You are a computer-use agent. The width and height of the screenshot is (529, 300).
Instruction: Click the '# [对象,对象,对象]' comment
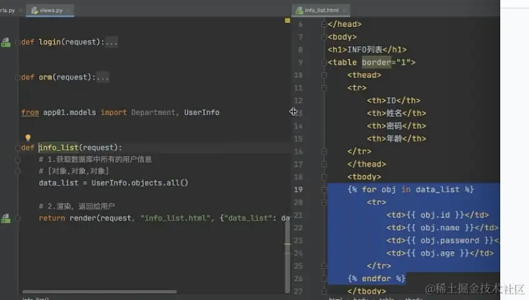tap(74, 171)
